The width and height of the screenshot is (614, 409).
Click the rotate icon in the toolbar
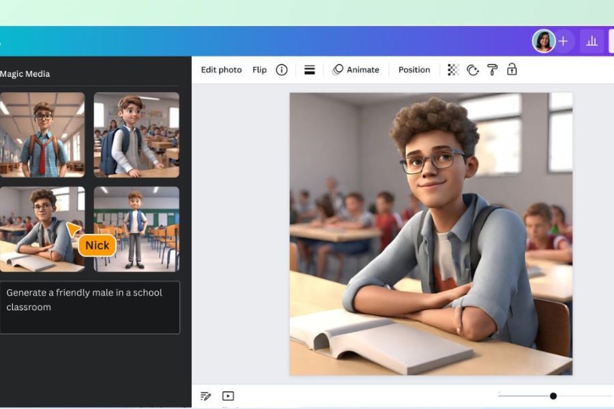473,69
